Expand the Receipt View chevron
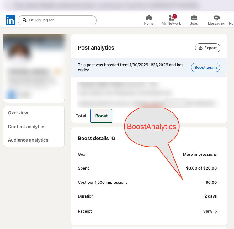234x229 pixels. click(216, 211)
